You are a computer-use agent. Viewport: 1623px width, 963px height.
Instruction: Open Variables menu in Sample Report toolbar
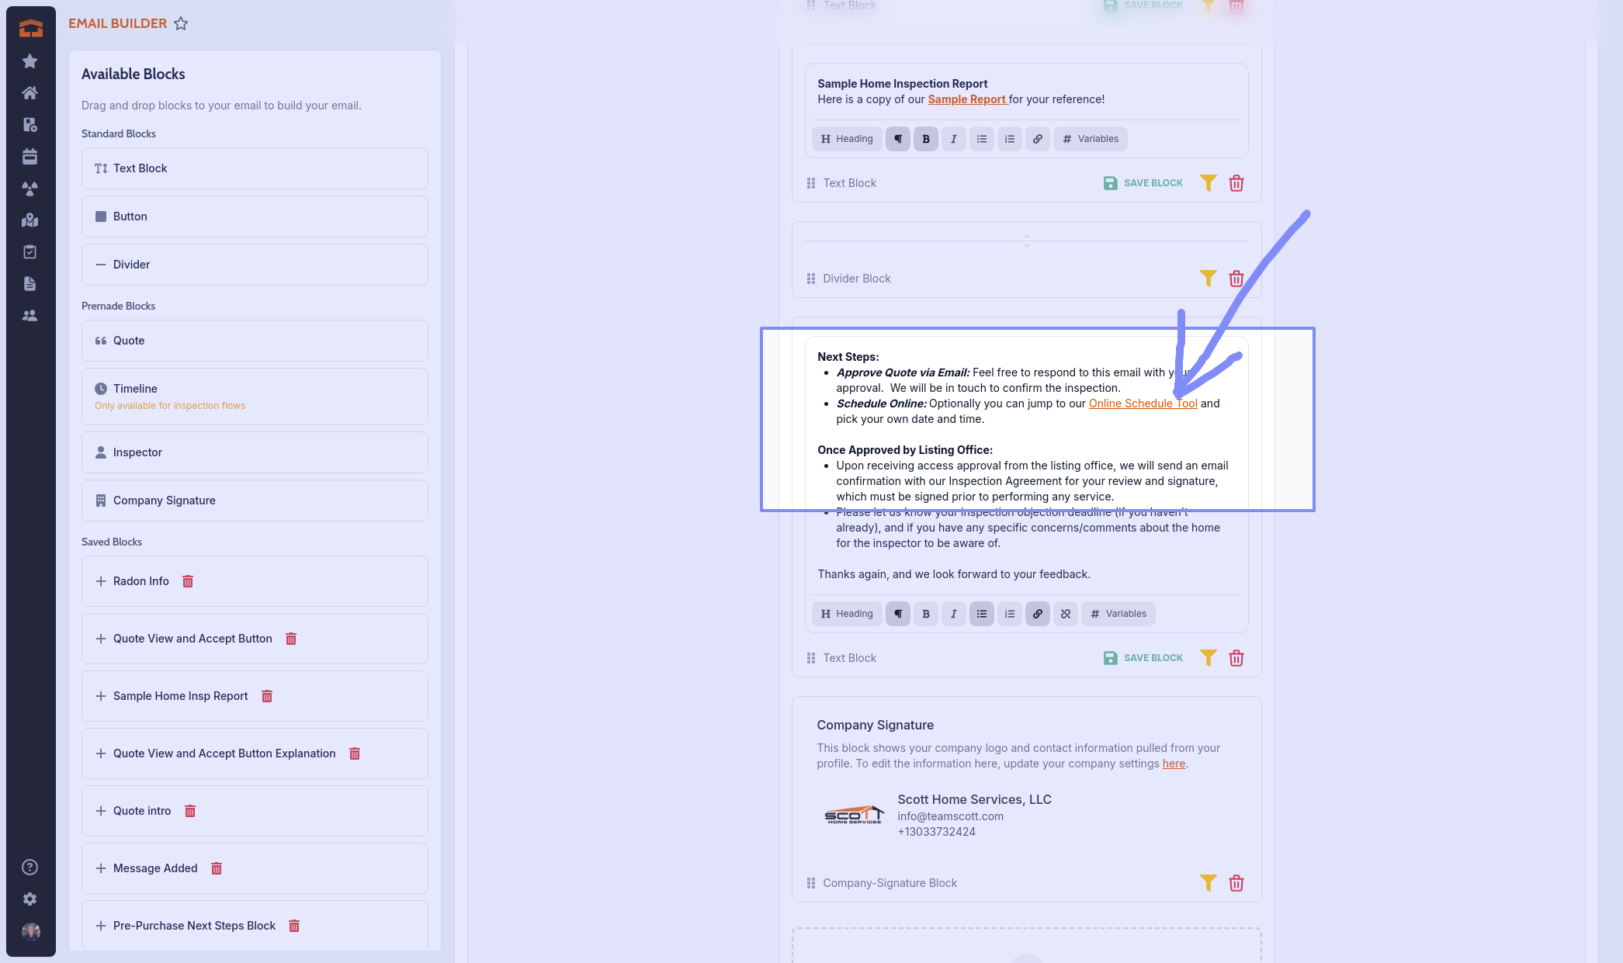[1090, 139]
